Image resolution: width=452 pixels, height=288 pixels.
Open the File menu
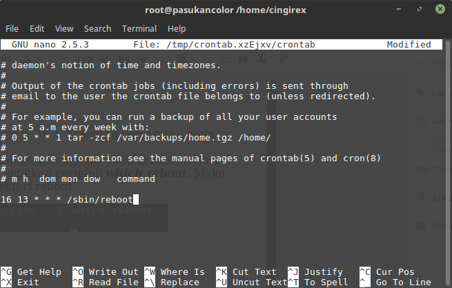click(x=12, y=29)
